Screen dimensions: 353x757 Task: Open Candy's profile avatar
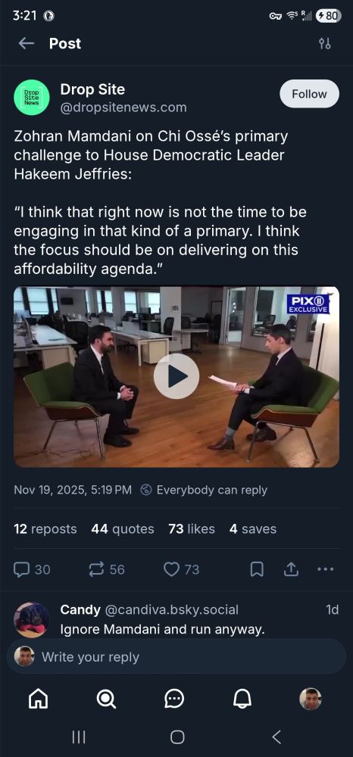pyautogui.click(x=31, y=620)
